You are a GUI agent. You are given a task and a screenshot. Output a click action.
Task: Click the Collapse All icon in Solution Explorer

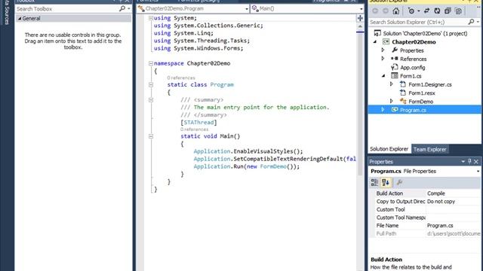[x=448, y=11]
